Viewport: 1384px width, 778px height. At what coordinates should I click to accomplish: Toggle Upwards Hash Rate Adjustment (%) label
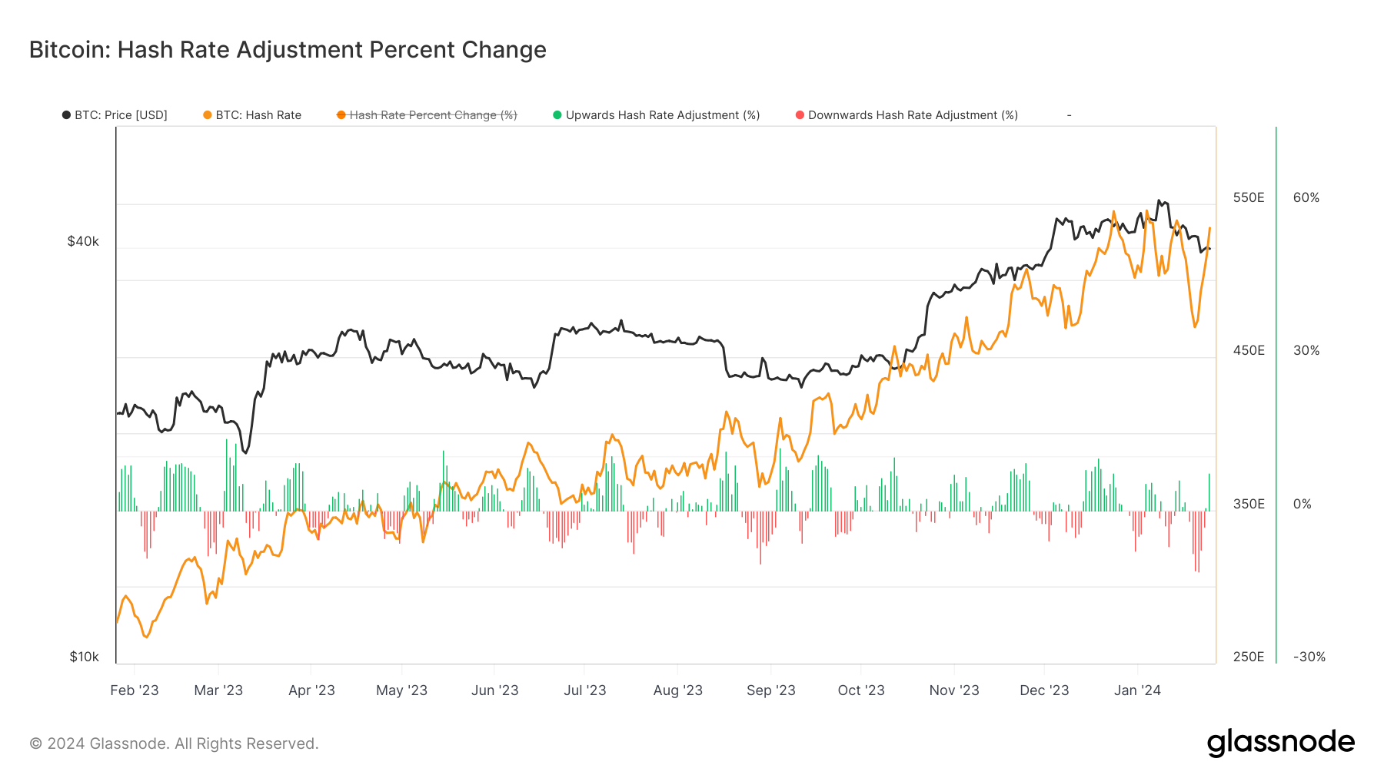[x=663, y=115]
